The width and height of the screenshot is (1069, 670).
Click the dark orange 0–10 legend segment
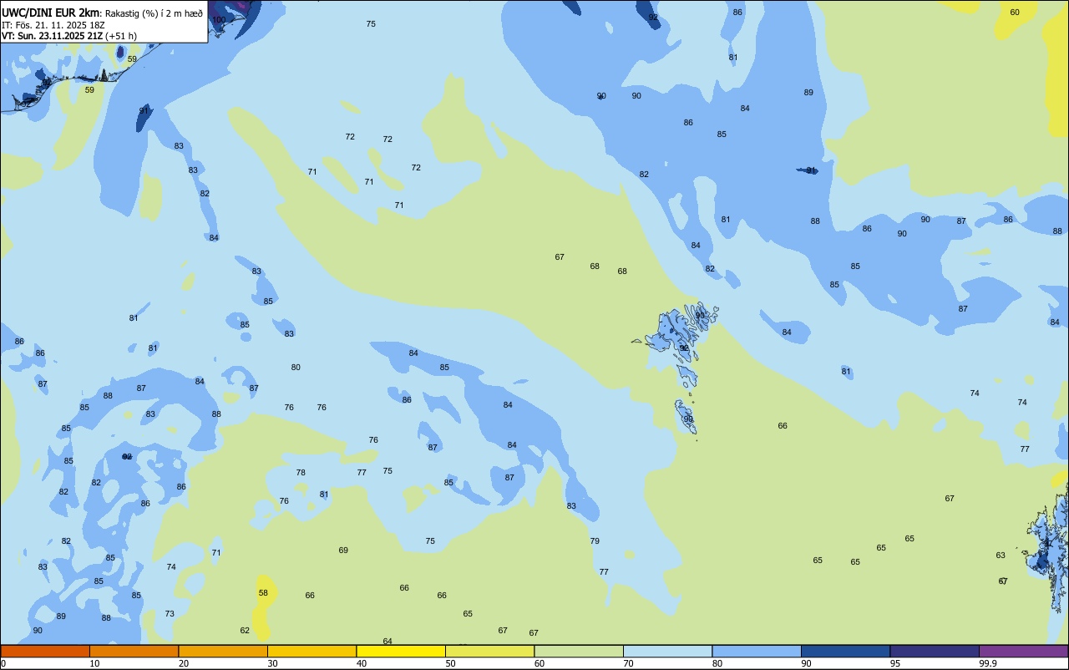click(45, 651)
